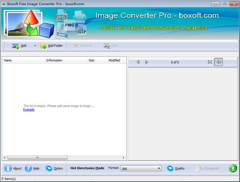
Task: Go to previous image in preview
Action: [x=138, y=62]
